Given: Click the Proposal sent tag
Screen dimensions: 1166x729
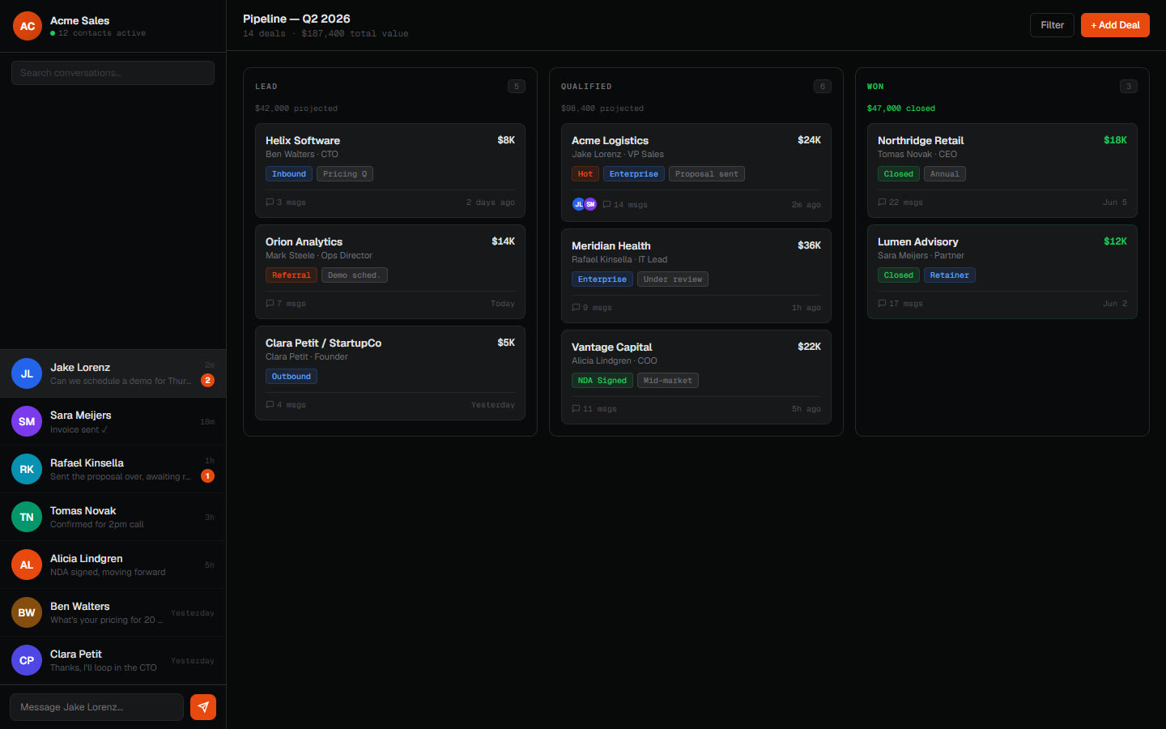Looking at the screenshot, I should click(x=707, y=174).
